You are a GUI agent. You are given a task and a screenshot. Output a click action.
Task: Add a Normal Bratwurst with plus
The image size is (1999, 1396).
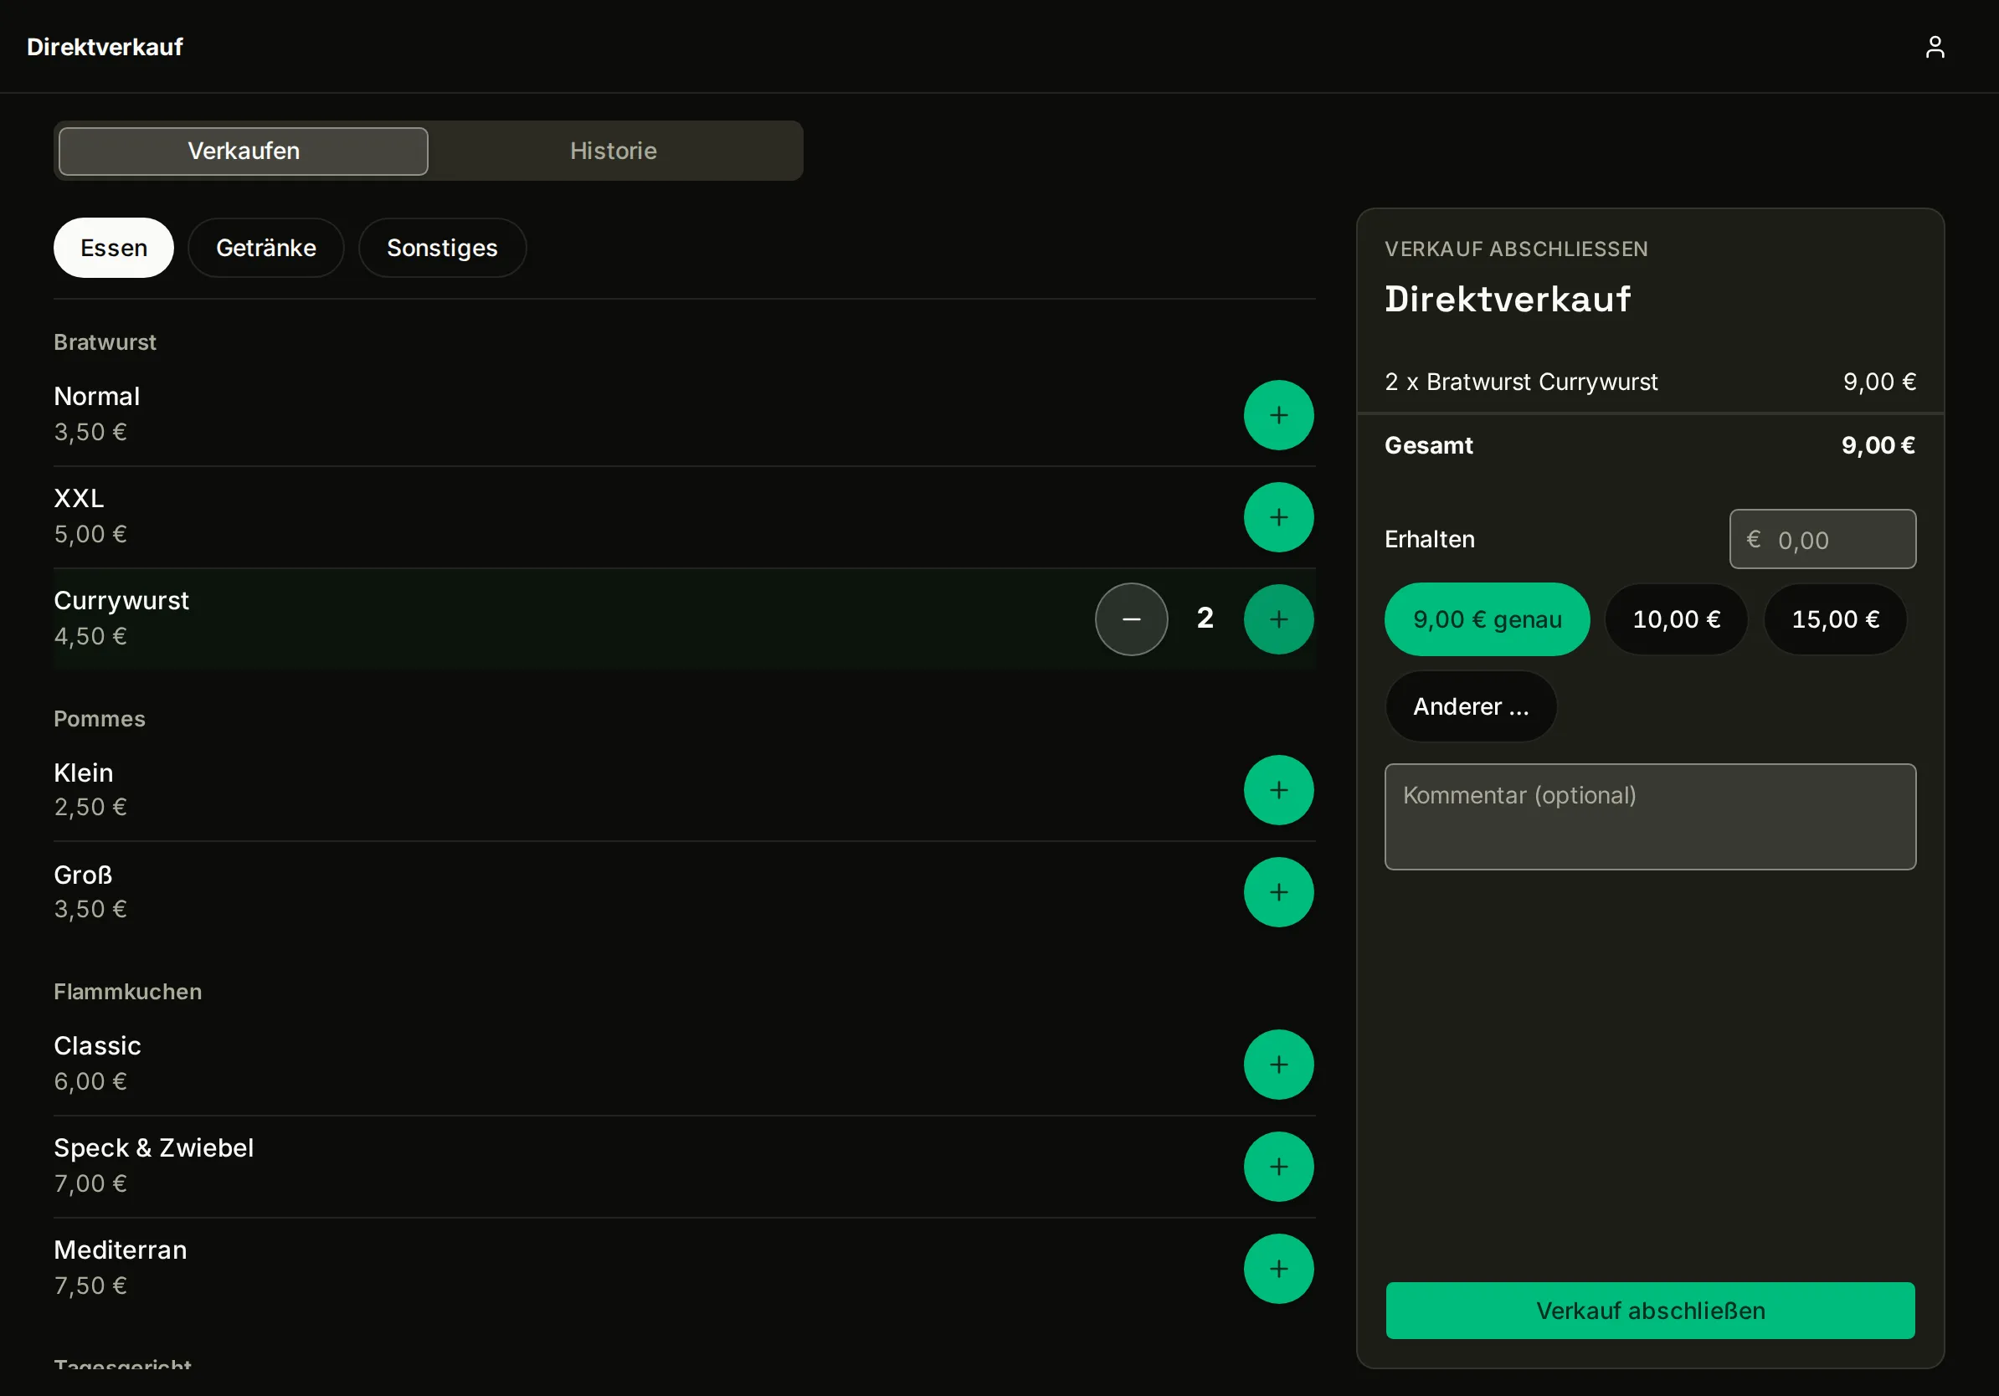[1278, 415]
